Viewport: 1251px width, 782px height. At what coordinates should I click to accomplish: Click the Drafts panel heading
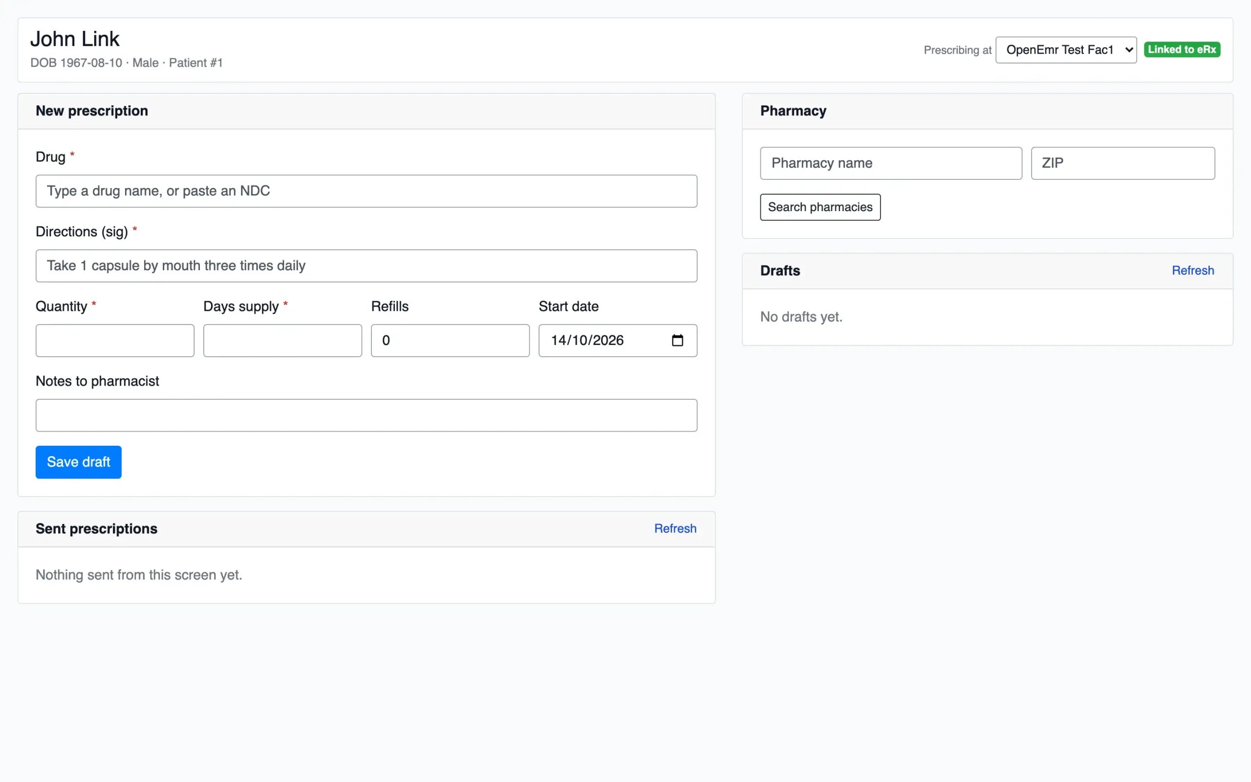pyautogui.click(x=780, y=271)
